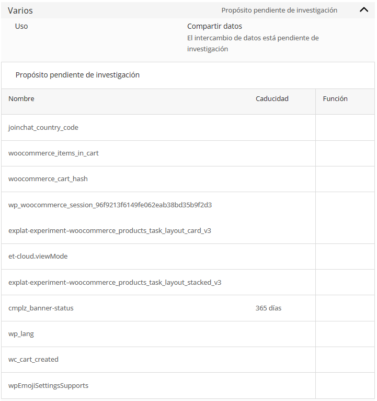The width and height of the screenshot is (377, 401).
Task: Click the Función column header
Action: click(335, 99)
